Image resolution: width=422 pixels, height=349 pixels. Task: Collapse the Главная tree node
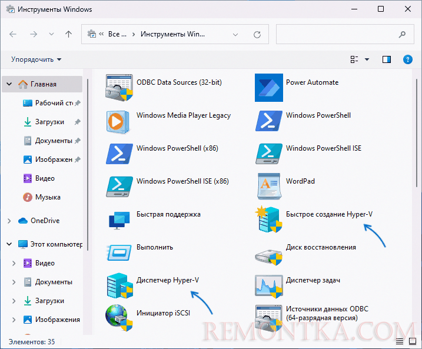point(9,84)
